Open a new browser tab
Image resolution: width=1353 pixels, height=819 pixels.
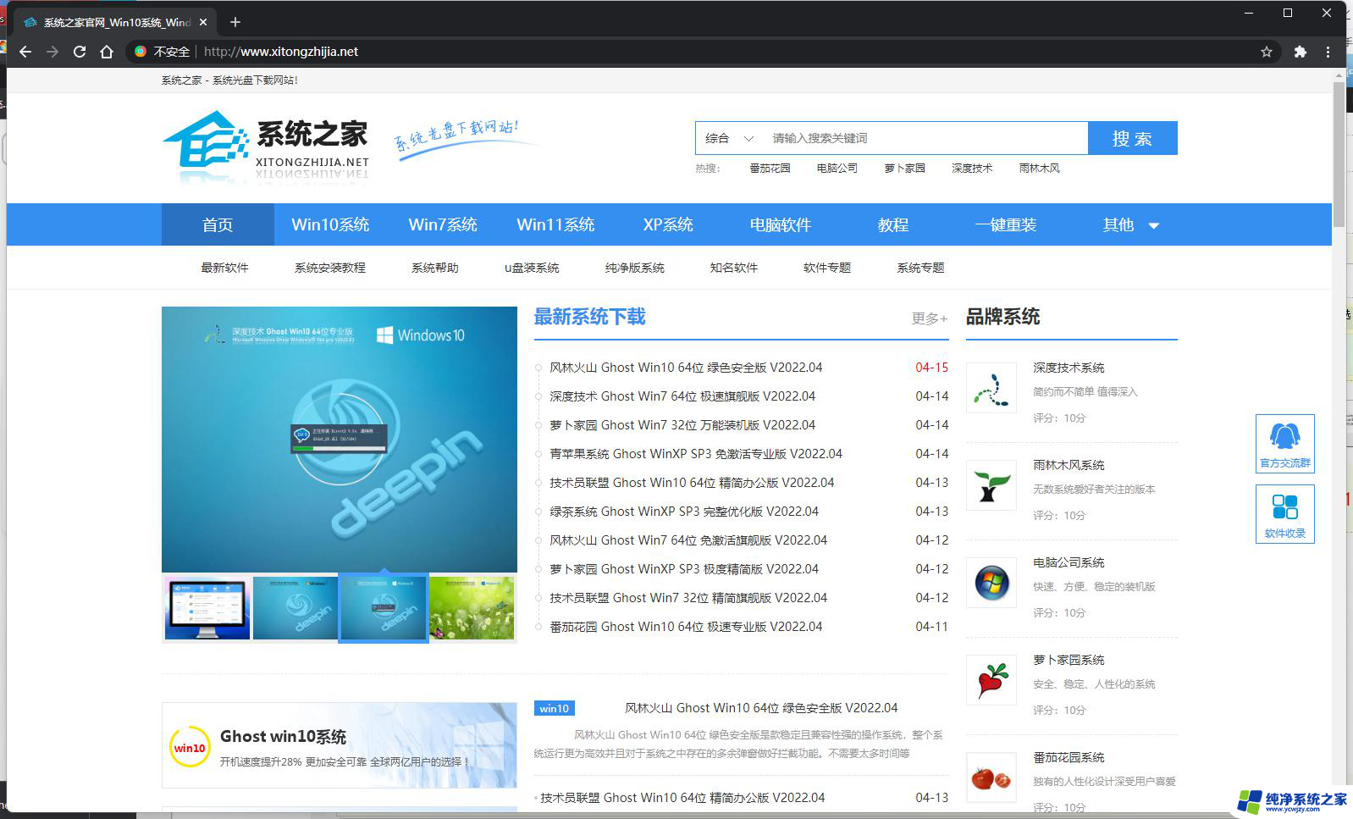point(235,22)
